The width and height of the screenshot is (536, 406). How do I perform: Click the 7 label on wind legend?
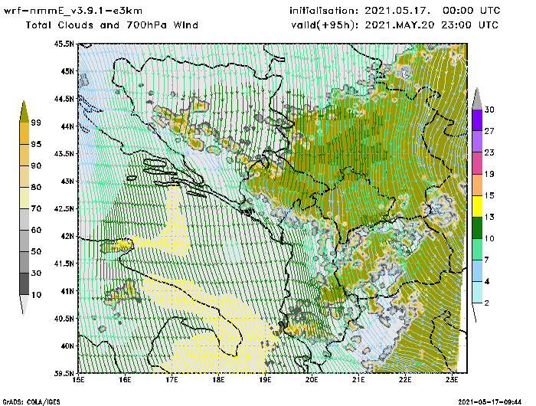(x=487, y=260)
